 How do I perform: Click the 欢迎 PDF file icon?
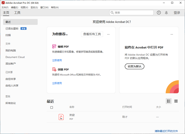coord(61,117)
